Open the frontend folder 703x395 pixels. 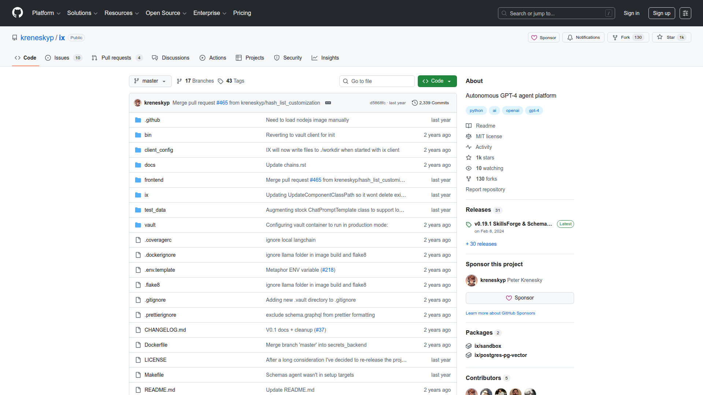pyautogui.click(x=154, y=180)
